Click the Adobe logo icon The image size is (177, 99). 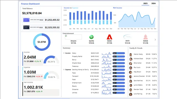(x=110, y=37)
